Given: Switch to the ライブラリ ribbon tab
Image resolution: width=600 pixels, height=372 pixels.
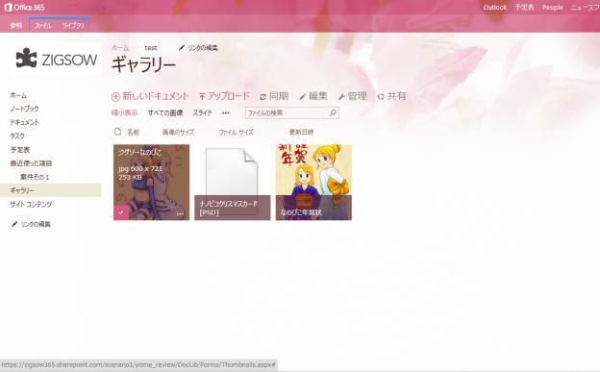Looking at the screenshot, I should [73, 26].
